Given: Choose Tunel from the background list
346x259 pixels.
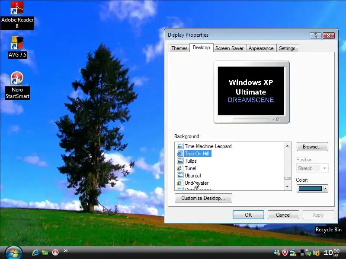Looking at the screenshot, I should click(x=190, y=168).
